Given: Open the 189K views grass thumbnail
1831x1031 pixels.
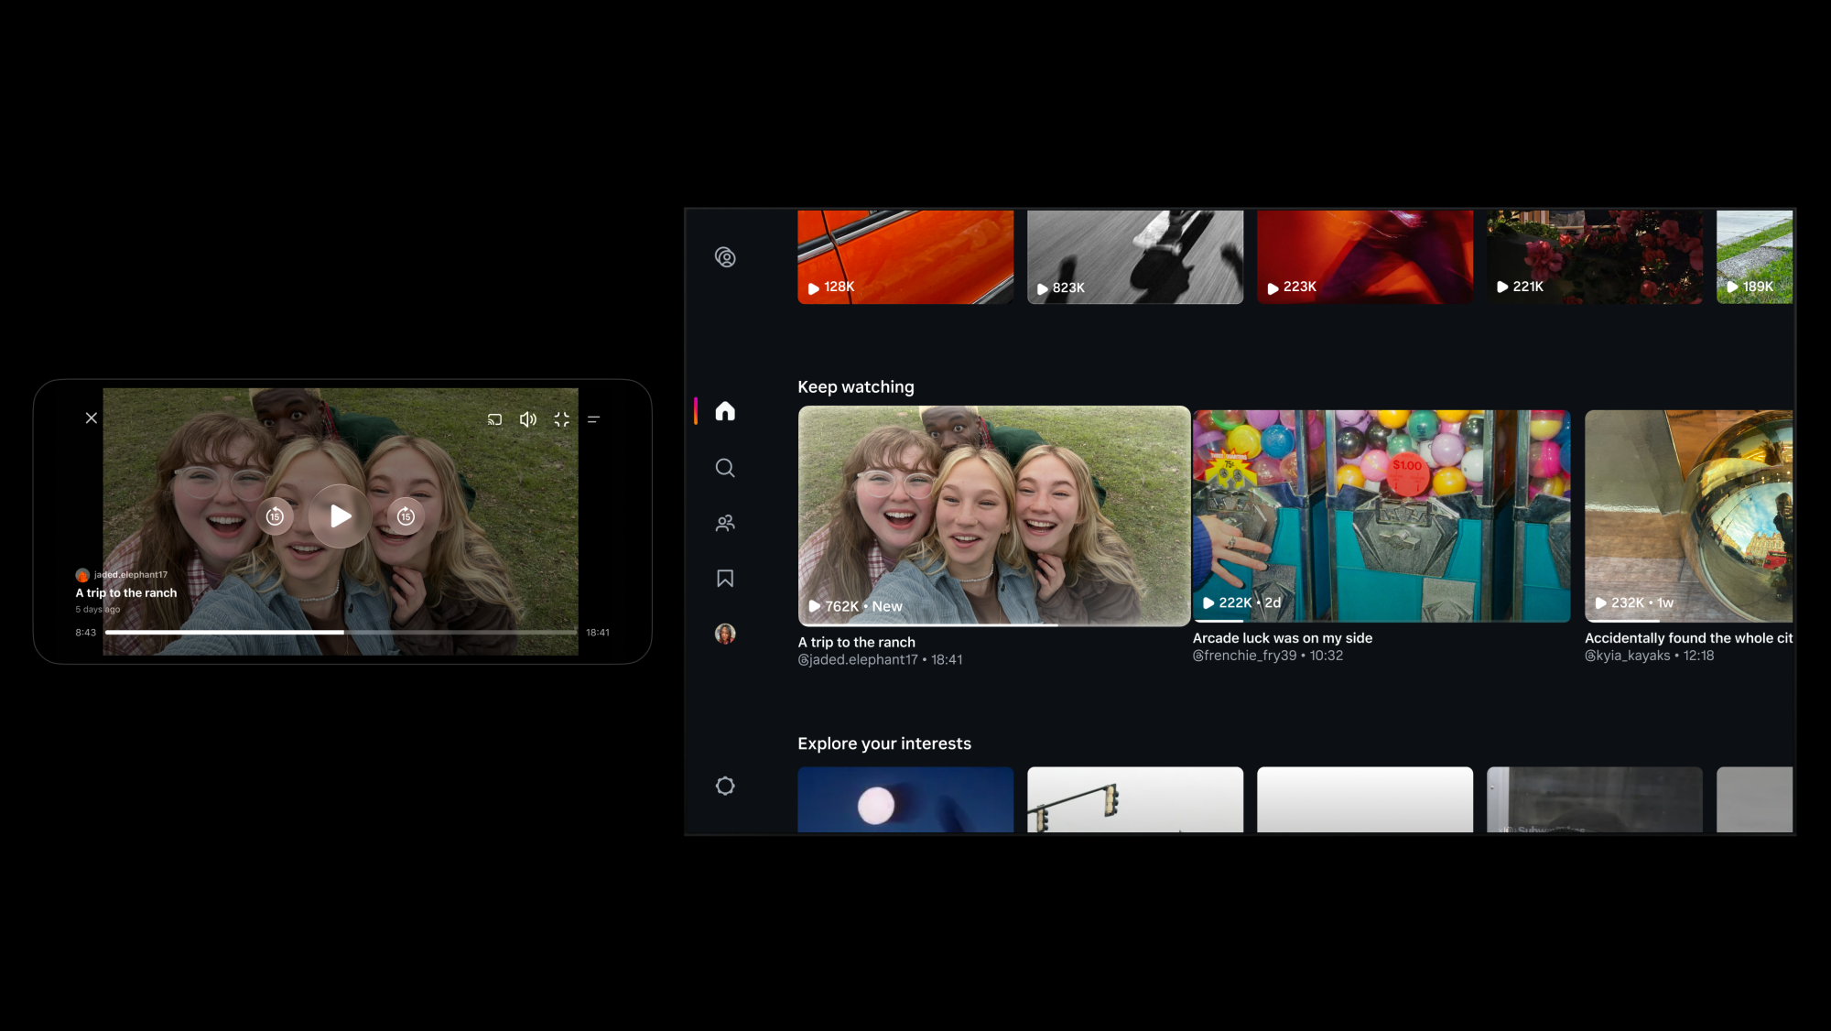Looking at the screenshot, I should pyautogui.click(x=1754, y=256).
